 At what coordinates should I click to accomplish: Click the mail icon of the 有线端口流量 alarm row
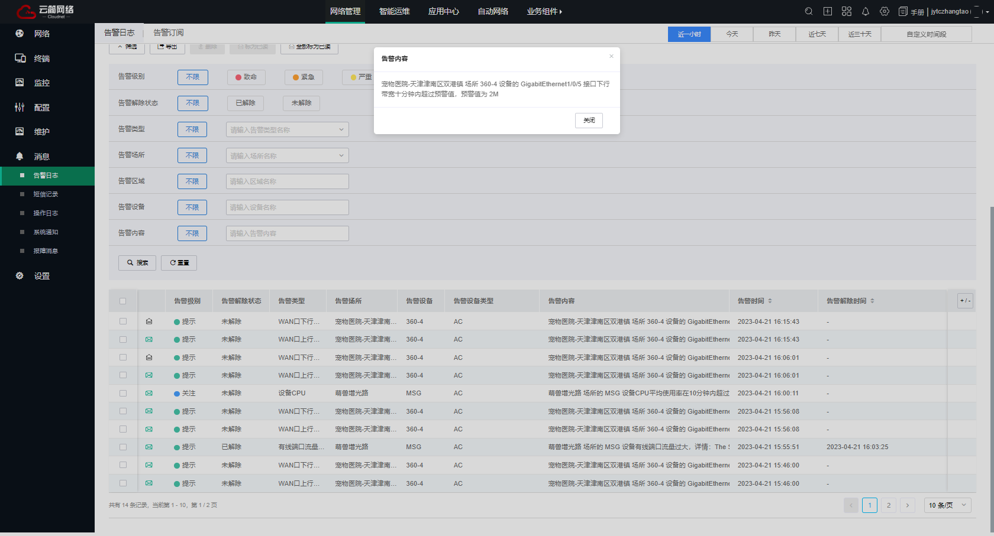click(149, 447)
